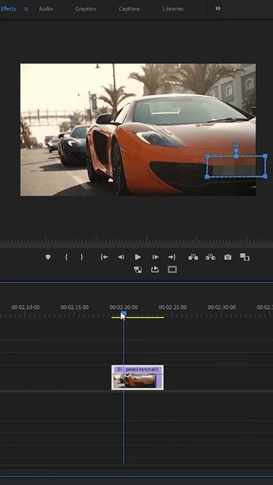Click the rectangle frame icon below play
The width and height of the screenshot is (273, 485).
172,270
